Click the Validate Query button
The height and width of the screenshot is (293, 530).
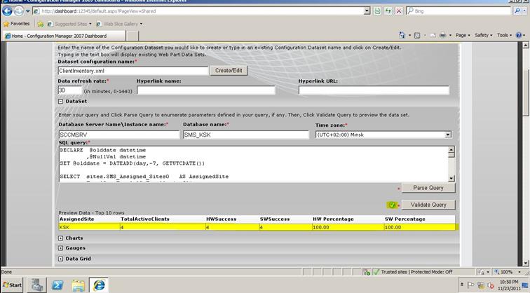(428, 205)
